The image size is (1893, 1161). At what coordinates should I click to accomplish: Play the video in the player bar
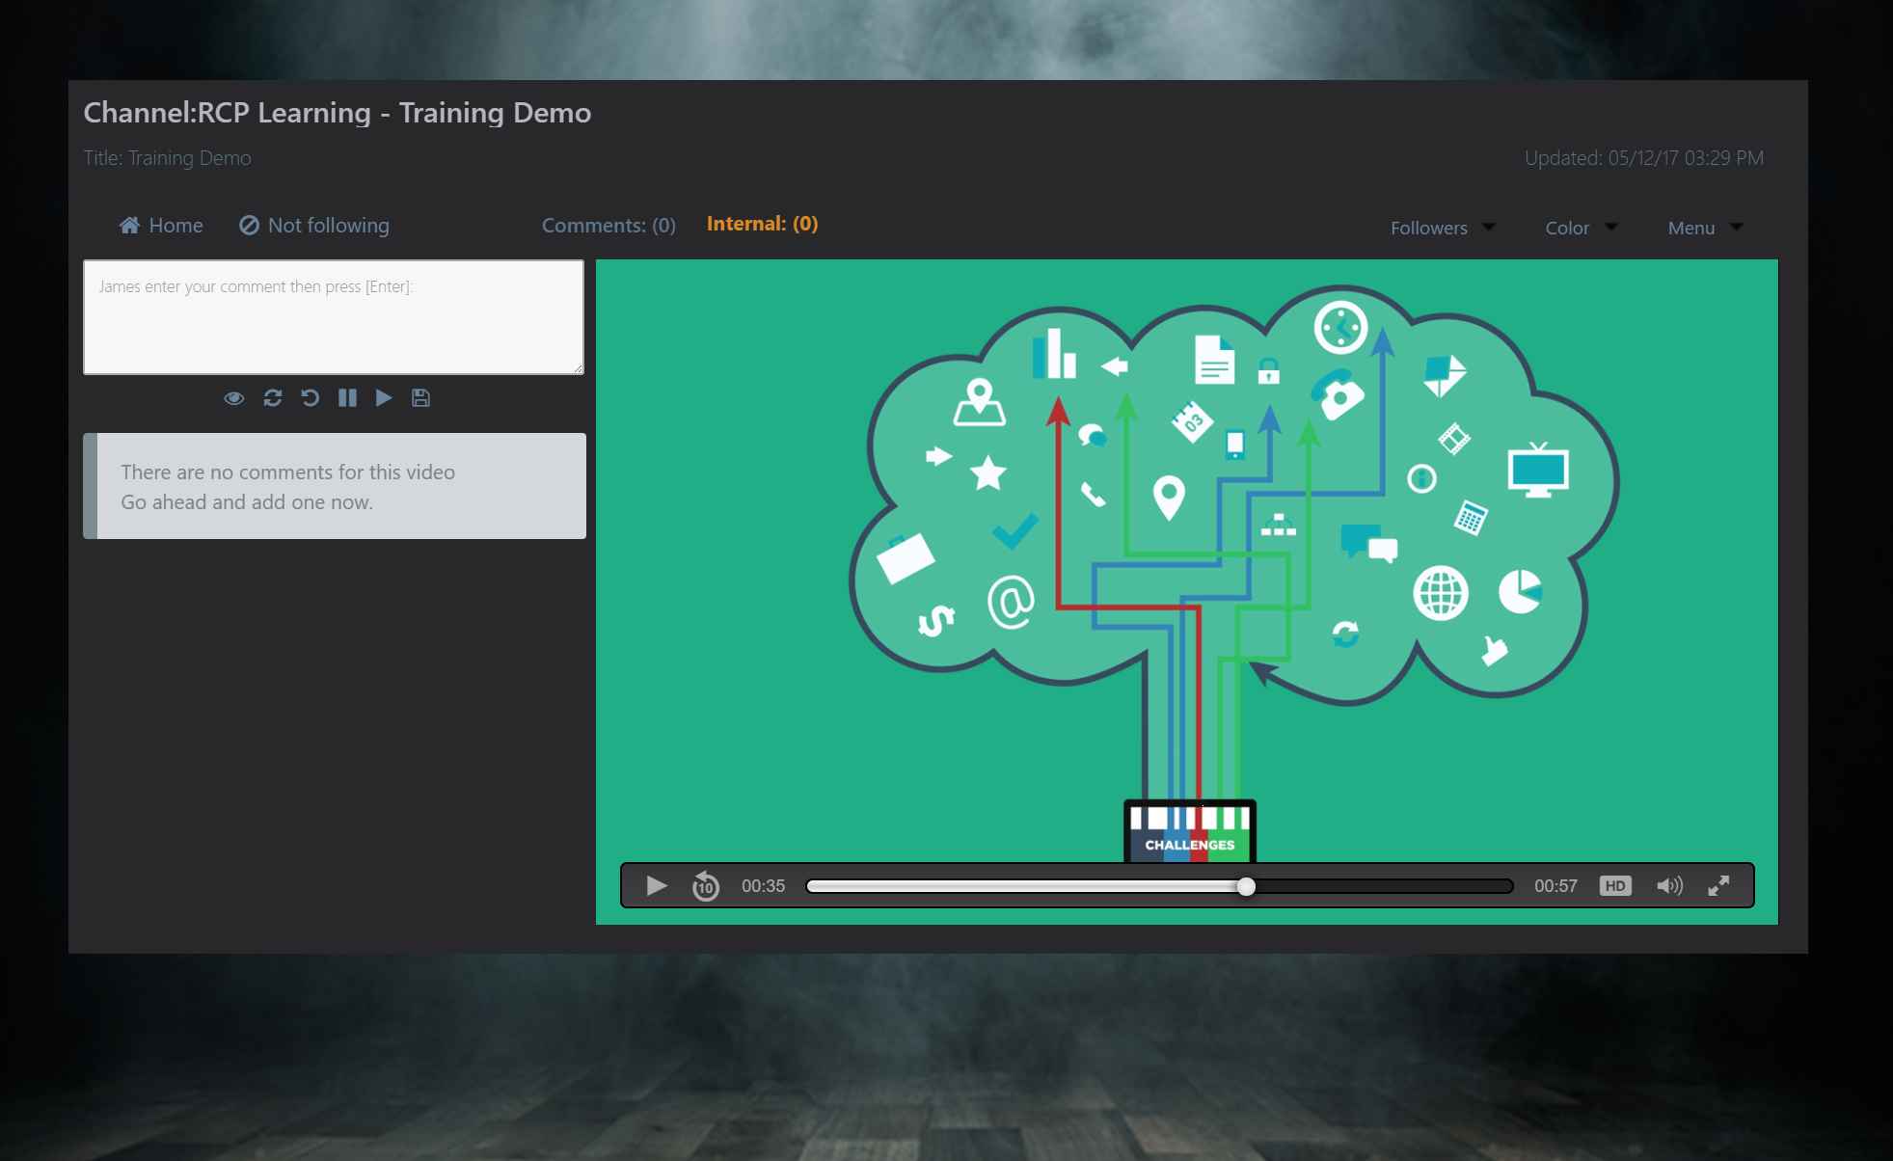click(x=657, y=885)
